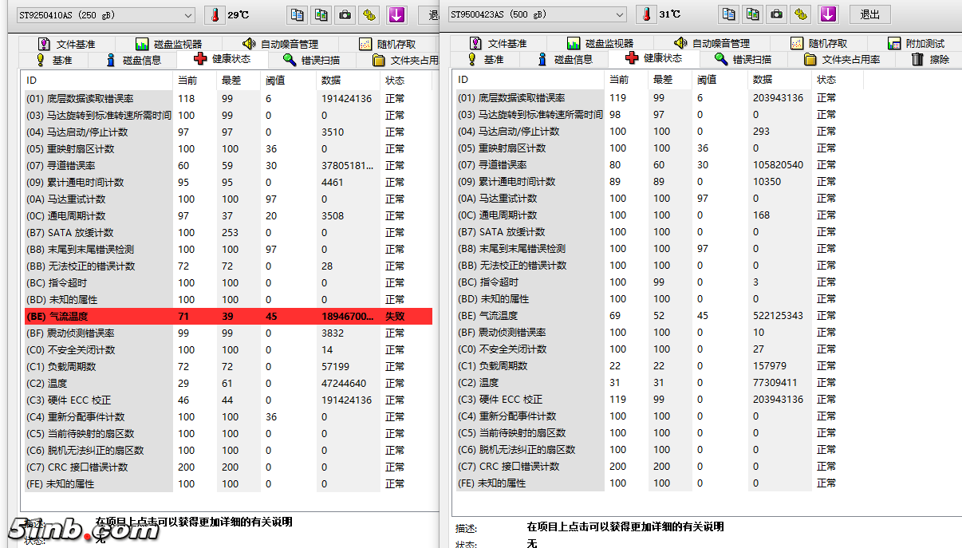Switch to 文件夹占用率 tab in ST9500423AS window
Viewport: 962px width, 548px height.
(x=842, y=60)
